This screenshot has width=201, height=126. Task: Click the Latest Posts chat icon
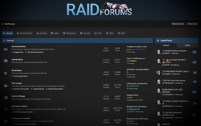(158, 41)
